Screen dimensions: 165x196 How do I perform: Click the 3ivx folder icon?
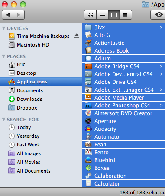pos(88,27)
